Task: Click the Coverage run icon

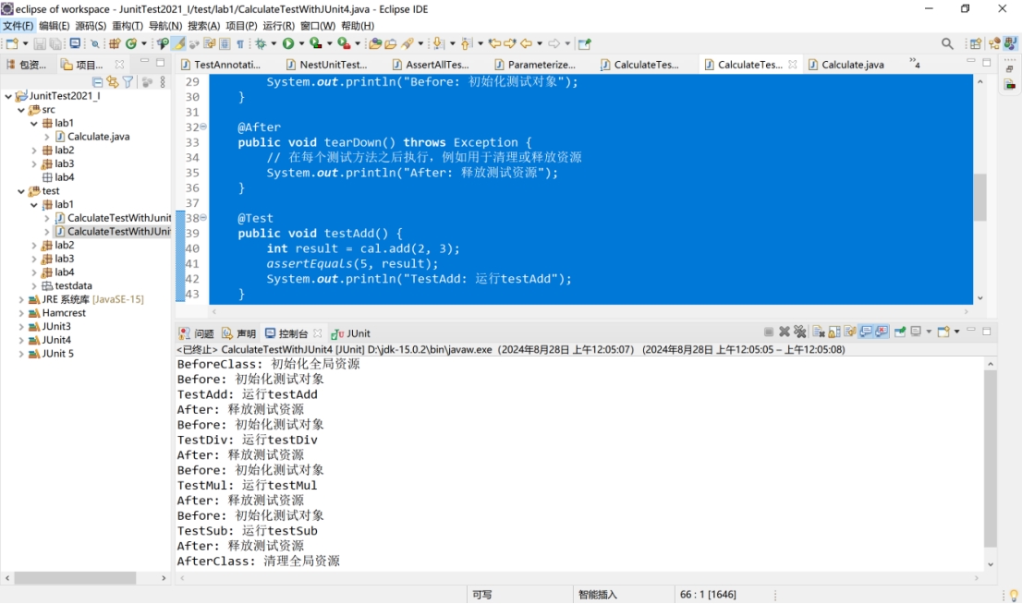Action: pyautogui.click(x=315, y=43)
